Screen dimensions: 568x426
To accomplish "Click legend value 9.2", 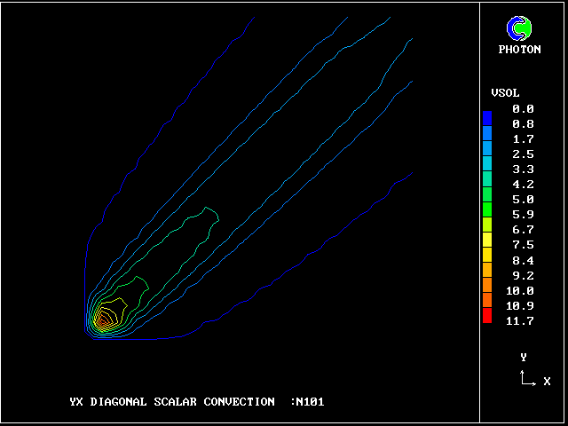I will coord(523,276).
